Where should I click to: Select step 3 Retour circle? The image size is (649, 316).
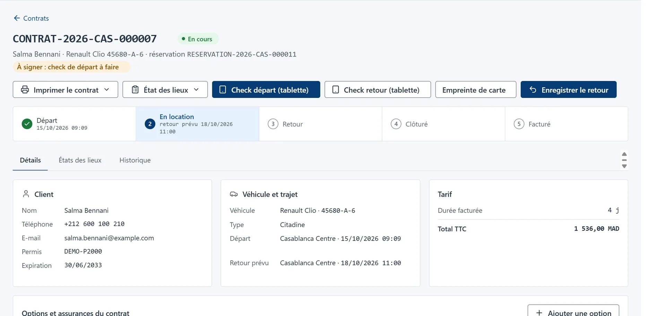tap(273, 124)
